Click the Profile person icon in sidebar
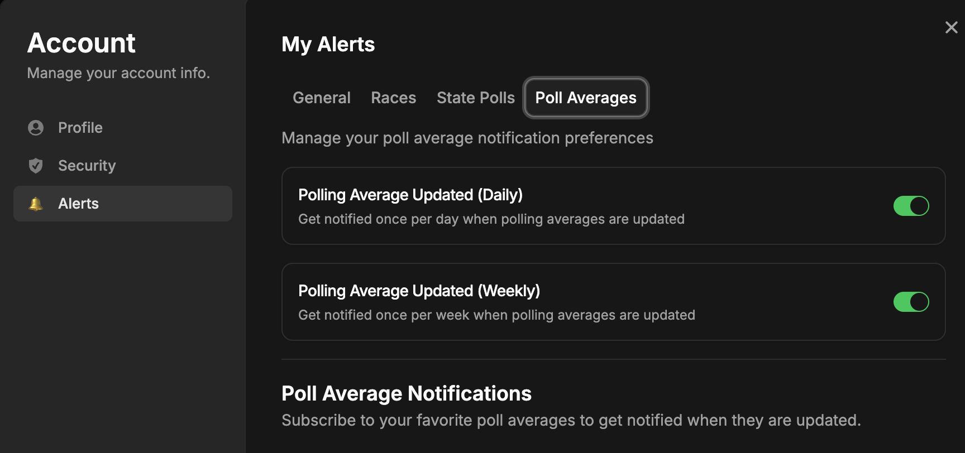This screenshot has height=453, width=965. 36,128
